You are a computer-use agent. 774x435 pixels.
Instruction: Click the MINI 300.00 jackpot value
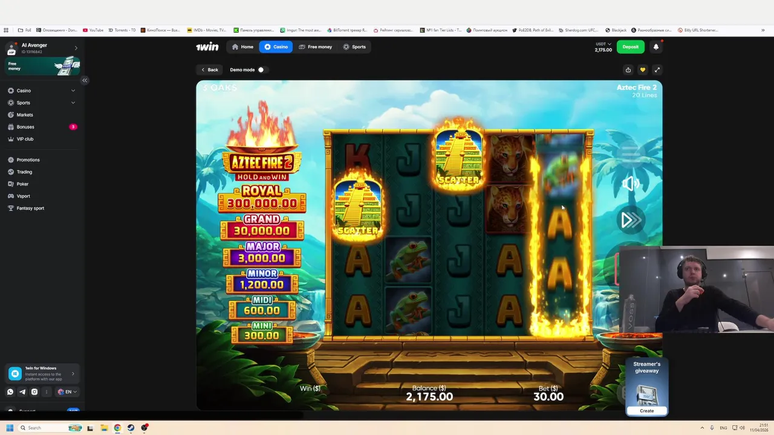tap(262, 335)
